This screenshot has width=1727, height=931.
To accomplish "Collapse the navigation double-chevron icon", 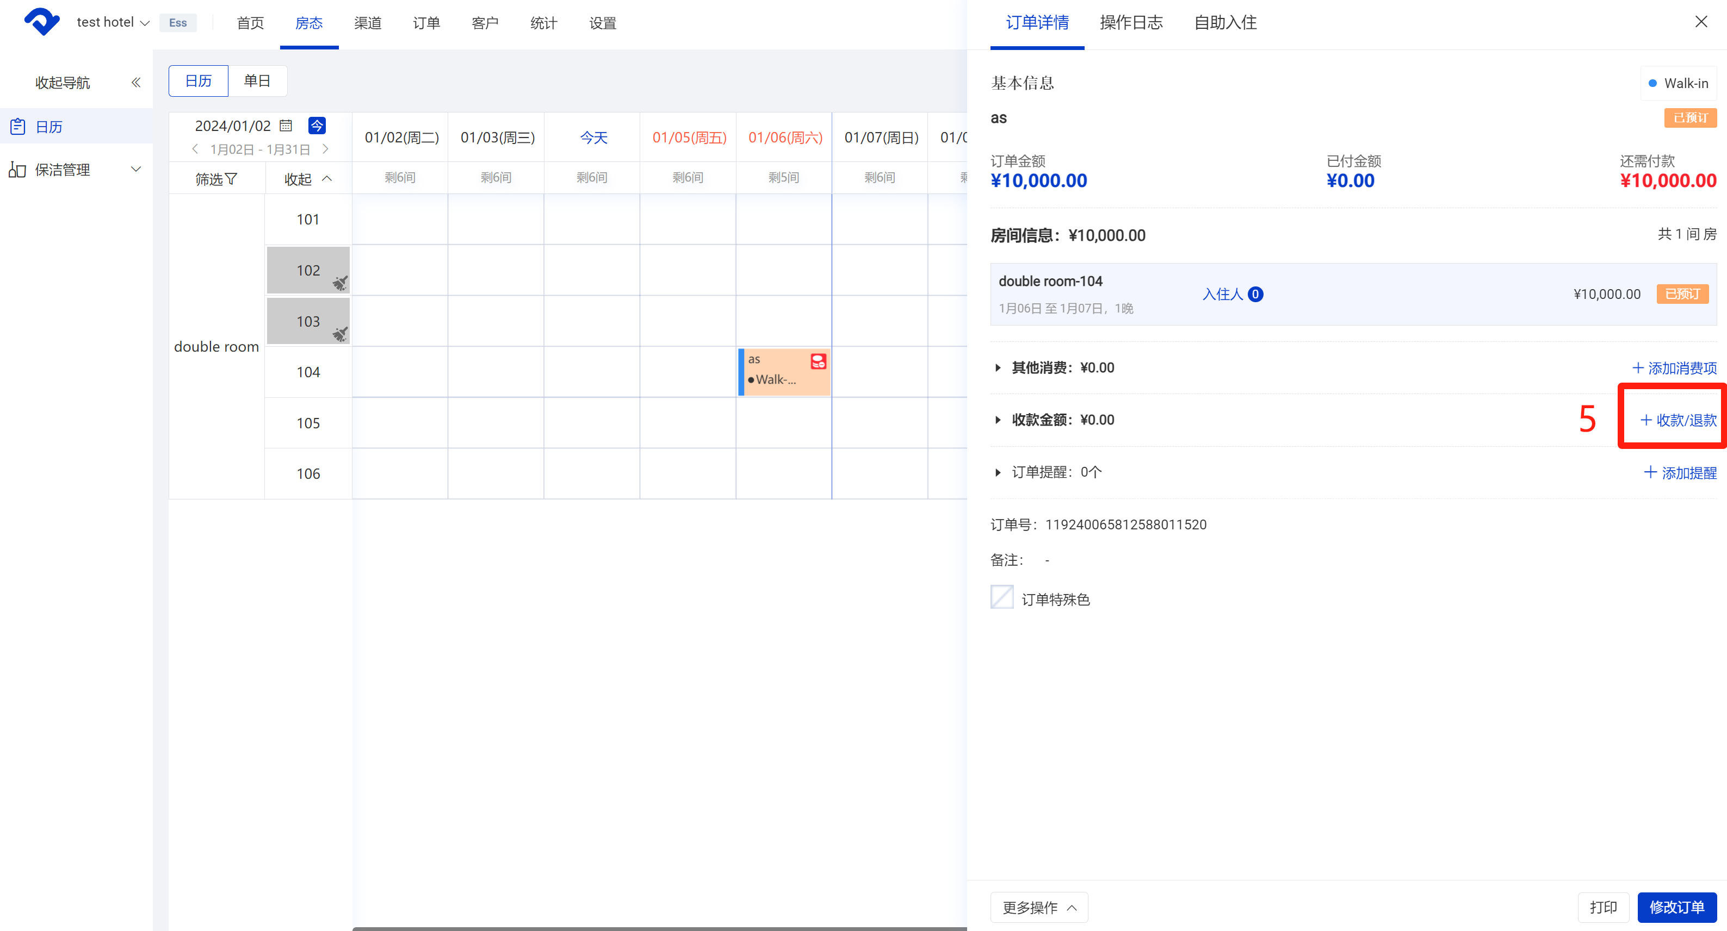I will click(136, 83).
